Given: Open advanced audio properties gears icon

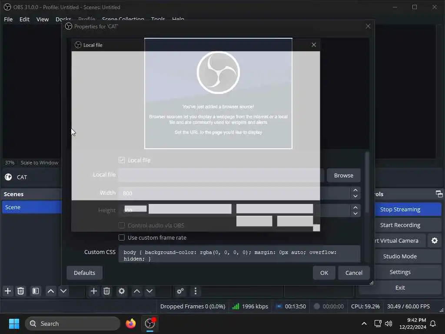Looking at the screenshot, I should (180, 291).
